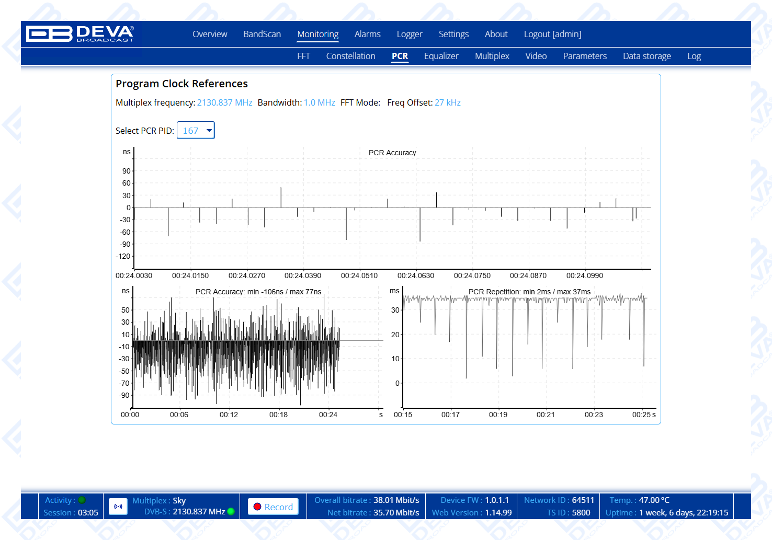Click Logout [admin] link
Viewport: 772px width, 540px height.
(x=552, y=35)
